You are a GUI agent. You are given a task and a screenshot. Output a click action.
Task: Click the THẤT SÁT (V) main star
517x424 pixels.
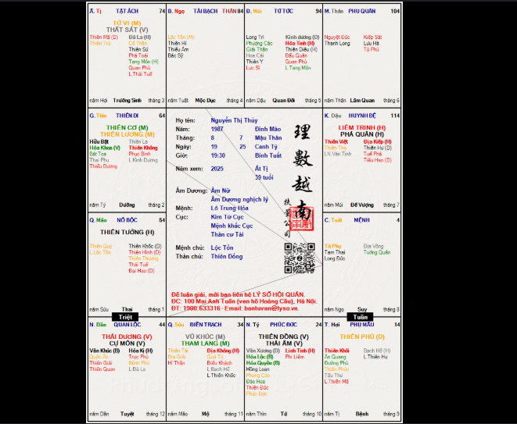pos(127,30)
